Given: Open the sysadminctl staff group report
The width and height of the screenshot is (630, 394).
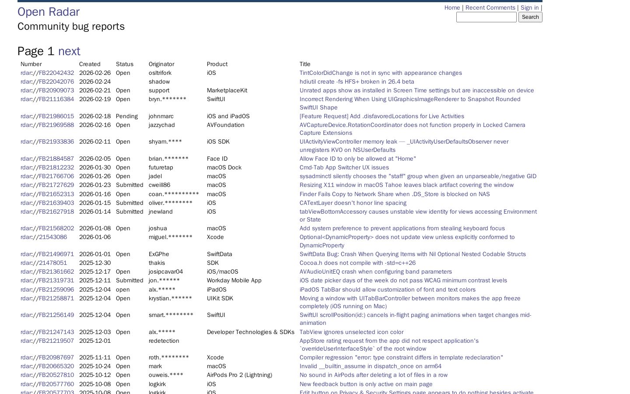Looking at the screenshot, I should coord(418,176).
